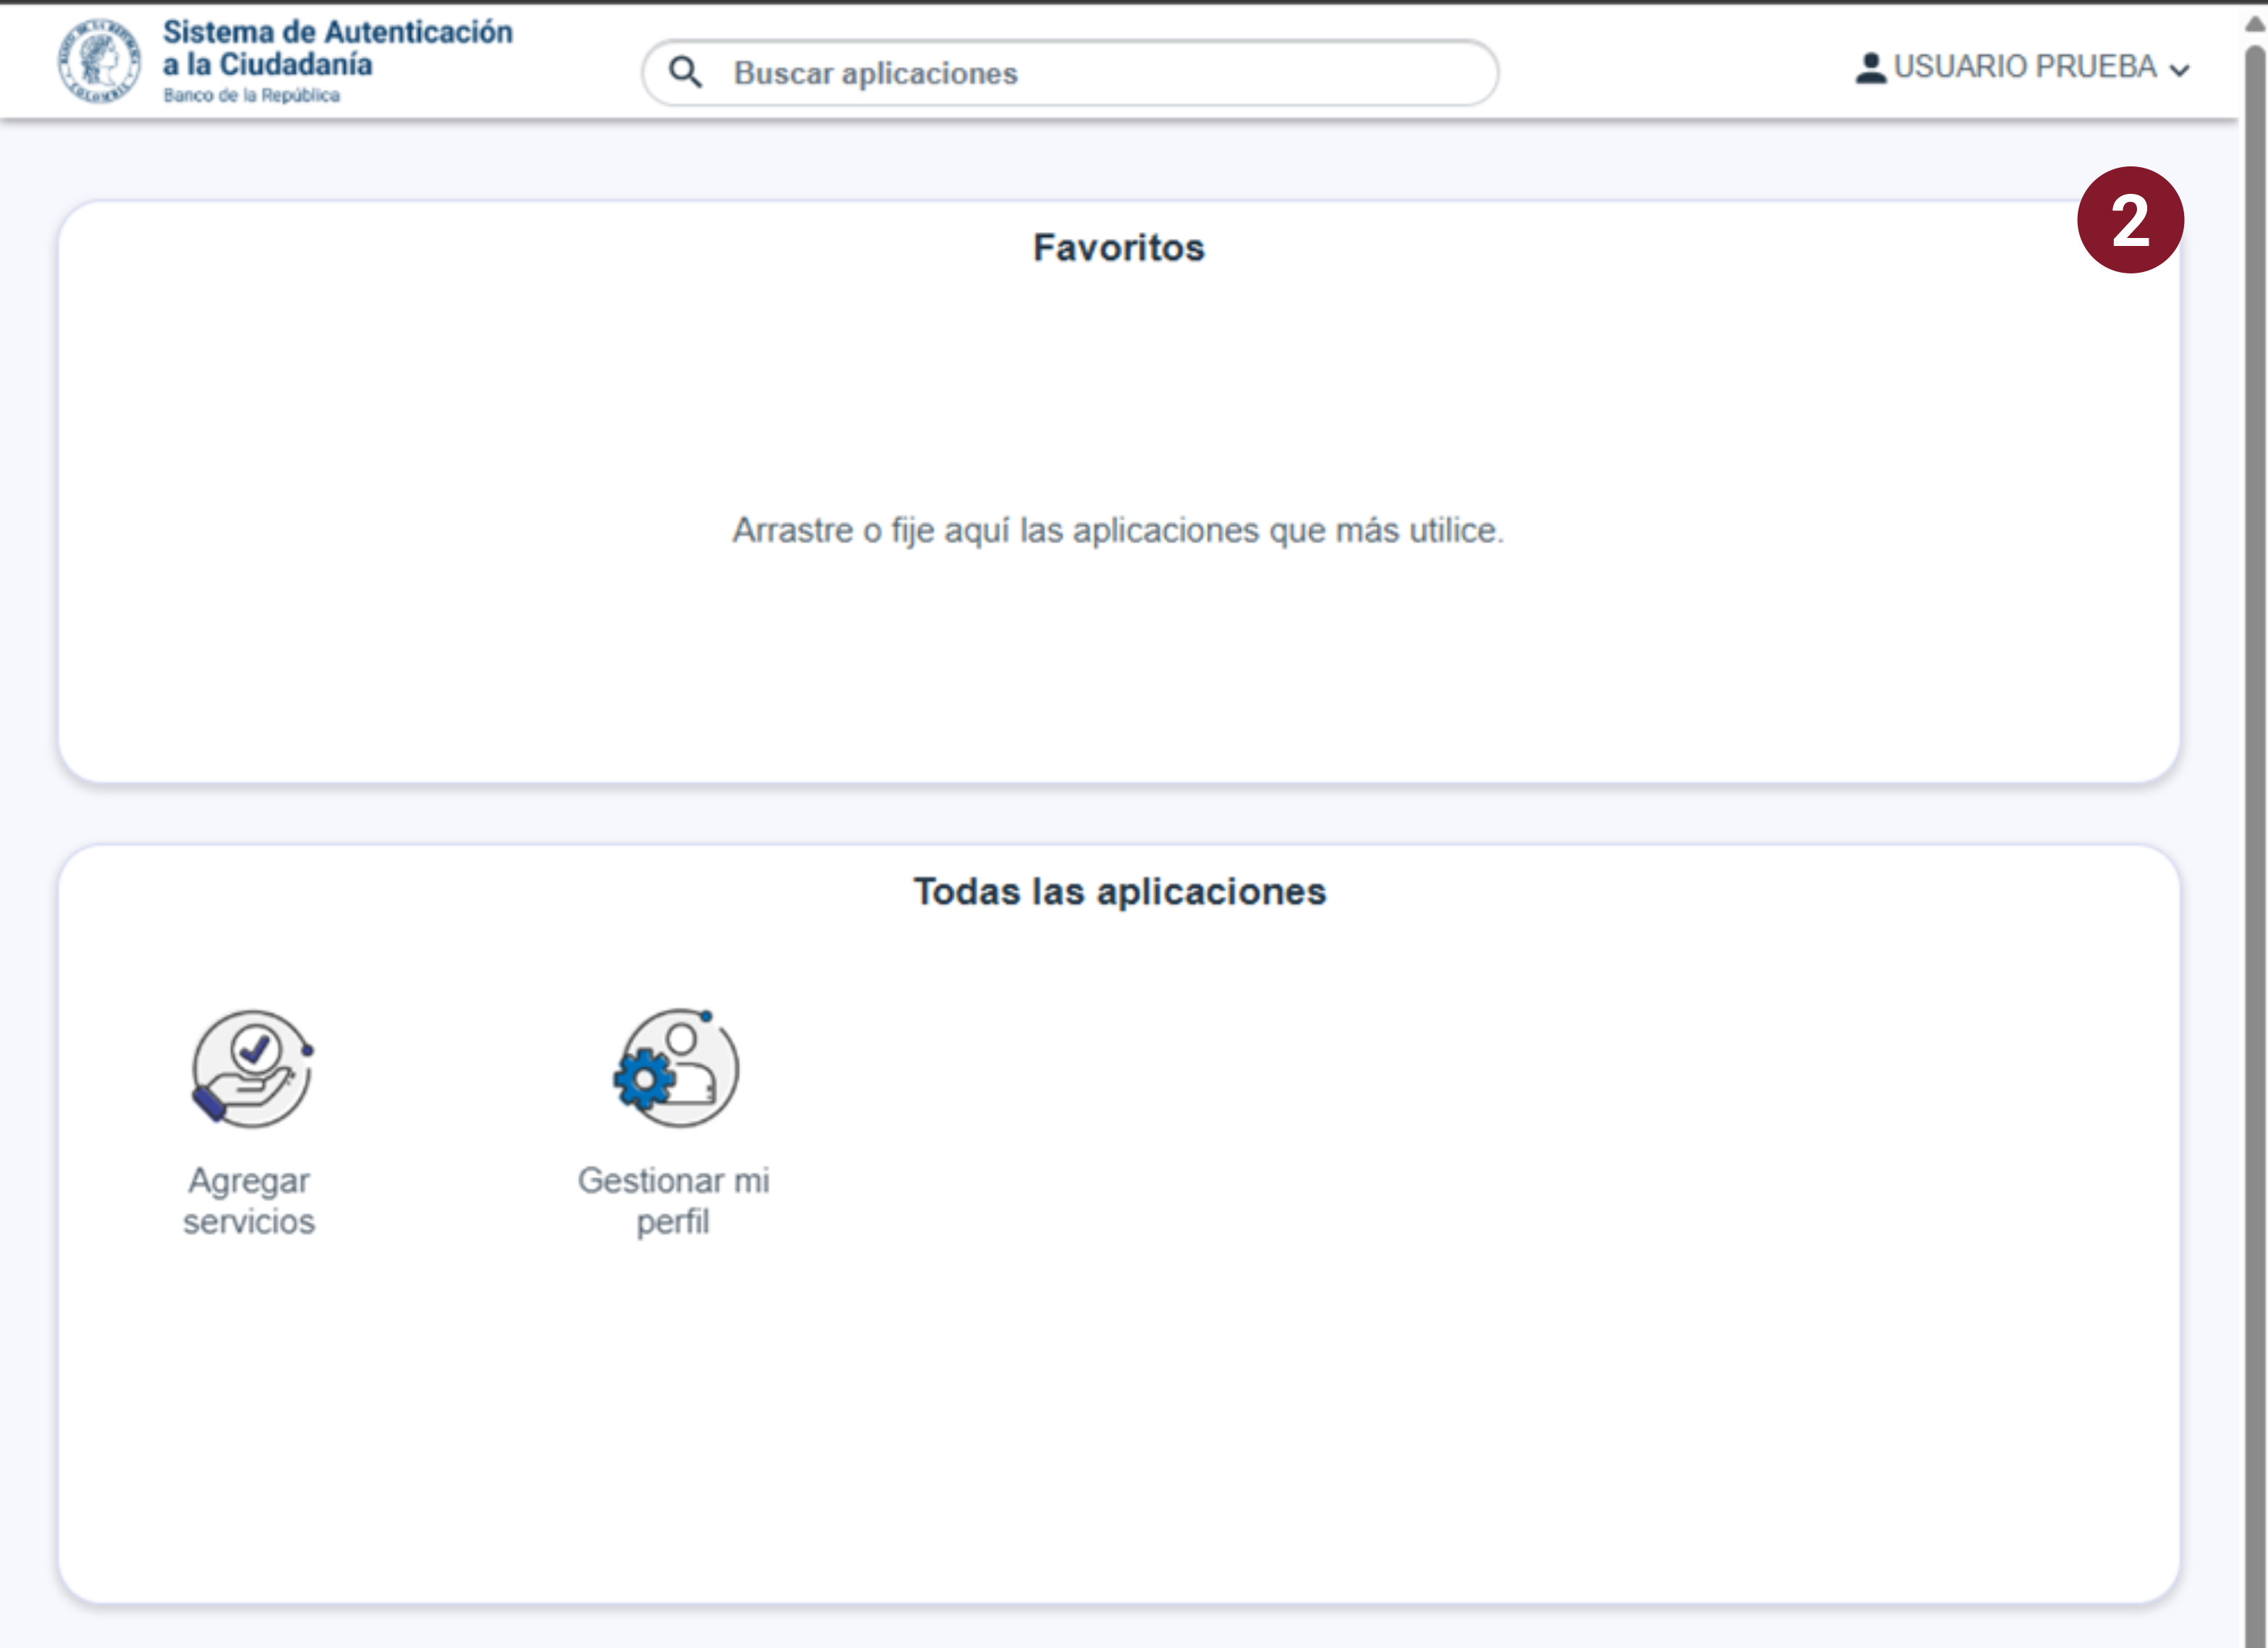This screenshot has width=2268, height=1648.
Task: Select the gear icon on Gestionar mi perfil
Action: [x=644, y=1077]
